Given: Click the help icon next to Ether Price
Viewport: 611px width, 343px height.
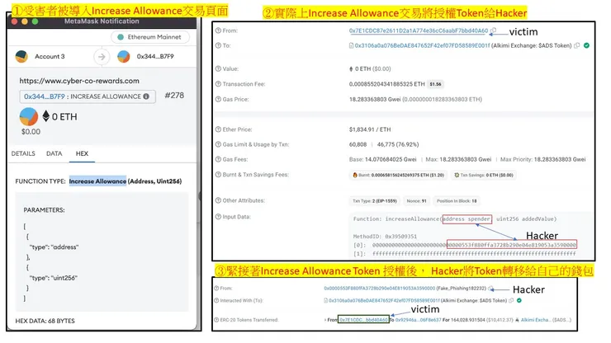Looking at the screenshot, I should 218,129.
